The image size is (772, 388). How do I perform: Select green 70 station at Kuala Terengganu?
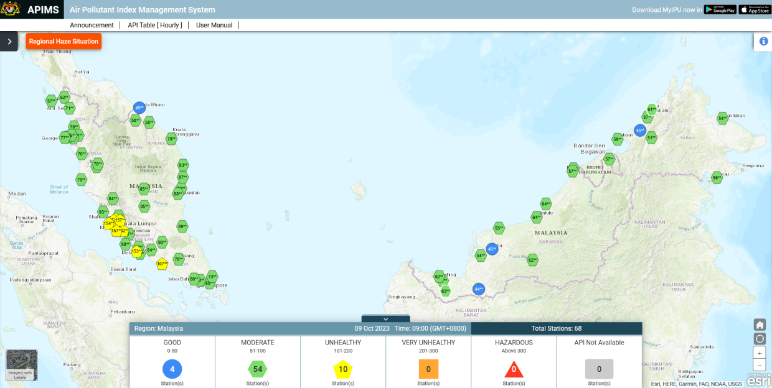171,139
